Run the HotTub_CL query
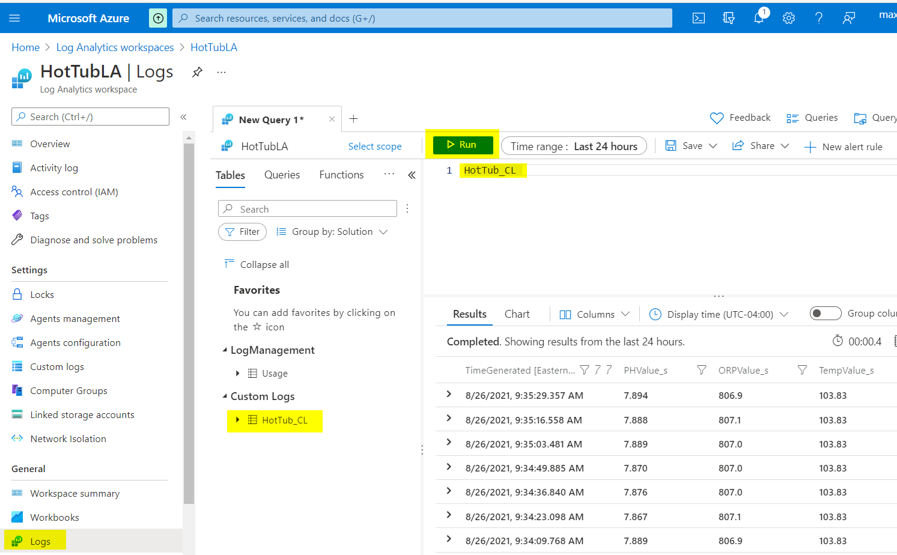897x555 pixels. coord(463,145)
